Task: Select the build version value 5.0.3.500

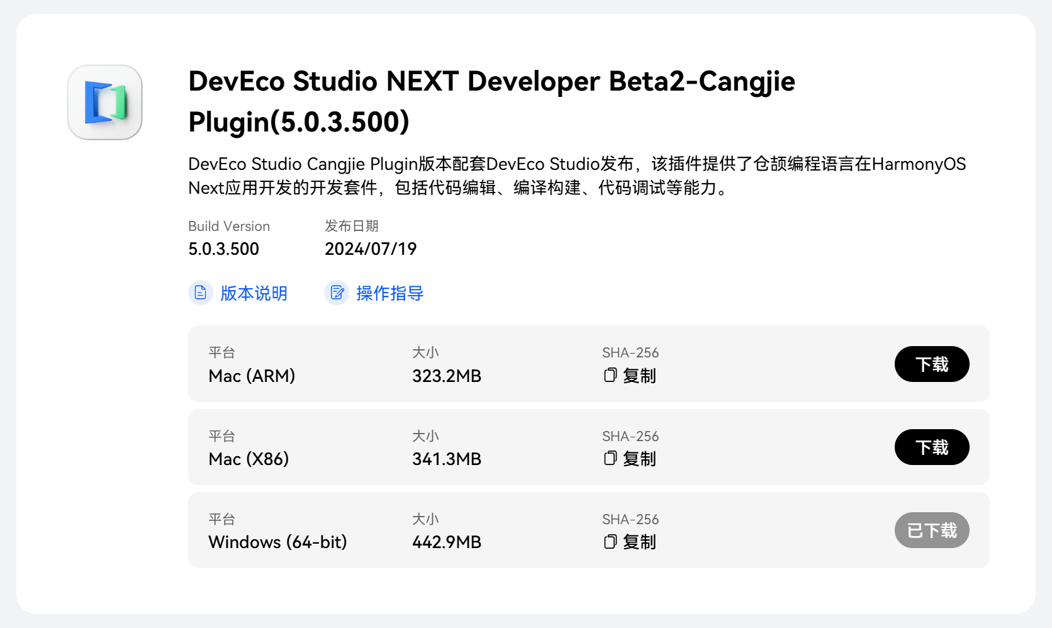Action: [x=223, y=249]
